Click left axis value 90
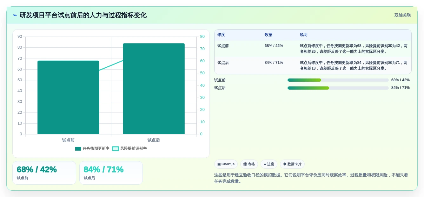The height and width of the screenshot is (197, 424). (20, 37)
